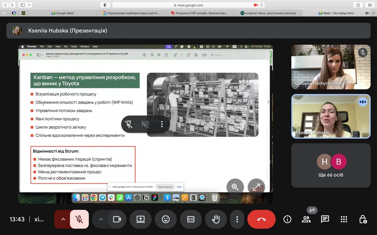This screenshot has height=235, width=377.
Task: Open meeting details info icon
Action: [287, 219]
